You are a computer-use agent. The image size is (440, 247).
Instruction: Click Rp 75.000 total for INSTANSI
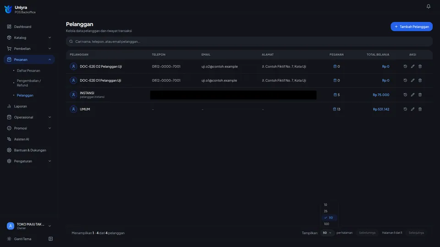(x=381, y=95)
